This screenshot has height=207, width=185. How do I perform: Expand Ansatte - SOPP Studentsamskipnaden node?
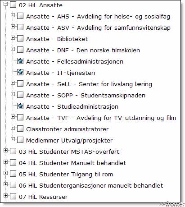13,94
